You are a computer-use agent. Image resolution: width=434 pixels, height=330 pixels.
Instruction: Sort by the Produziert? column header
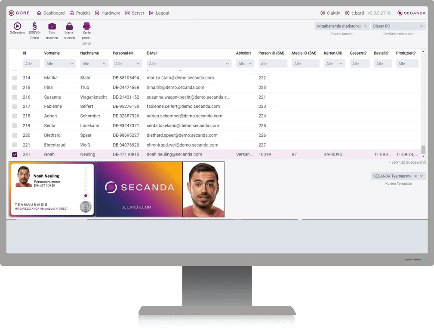406,53
